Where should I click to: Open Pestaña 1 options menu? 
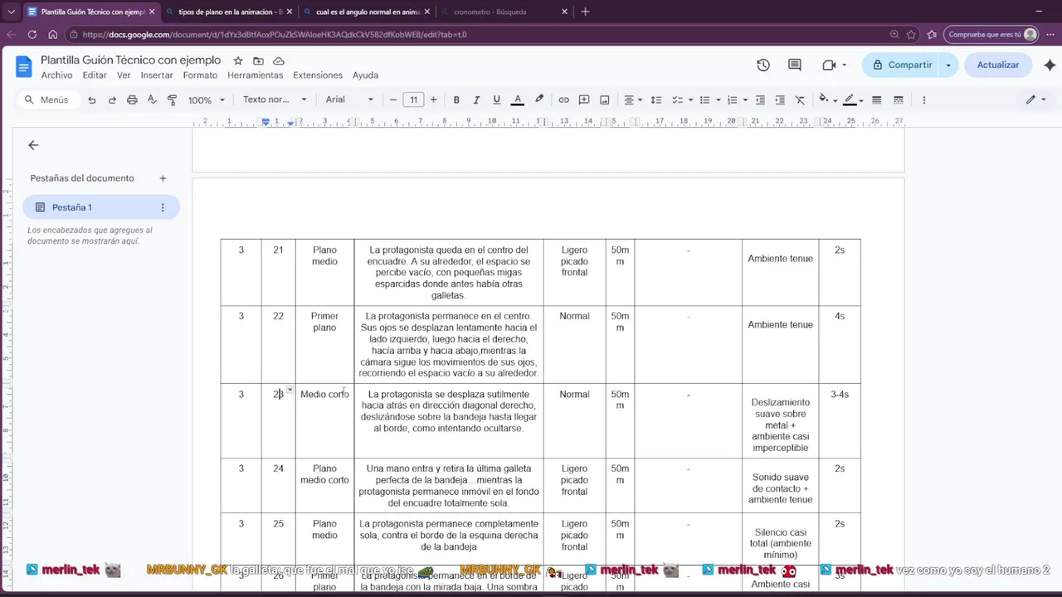pos(163,207)
